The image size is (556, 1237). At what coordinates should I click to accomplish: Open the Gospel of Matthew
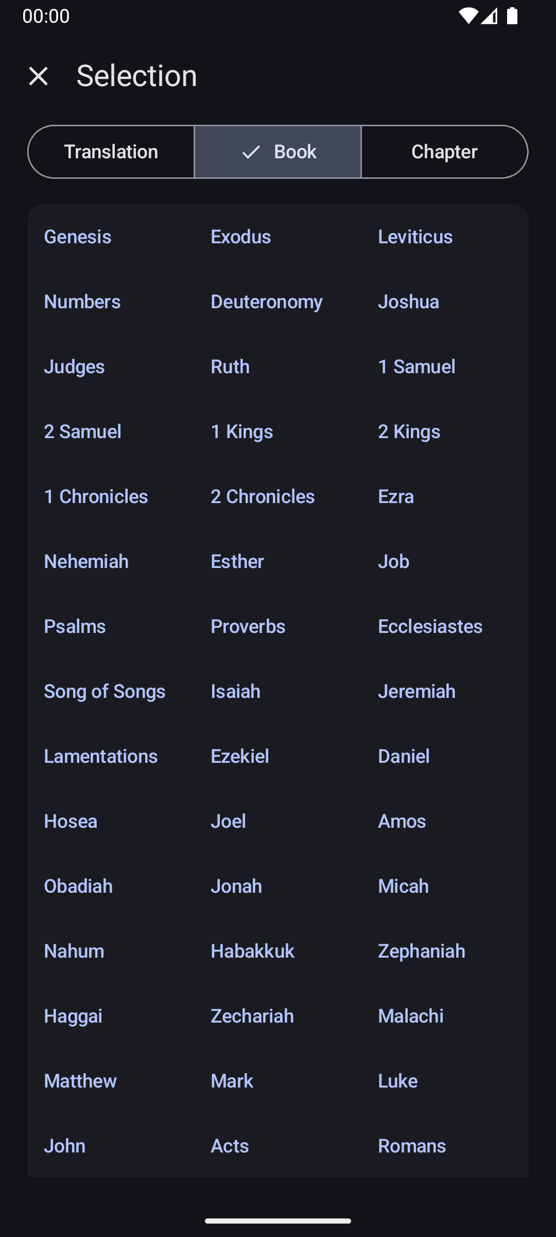click(80, 1081)
